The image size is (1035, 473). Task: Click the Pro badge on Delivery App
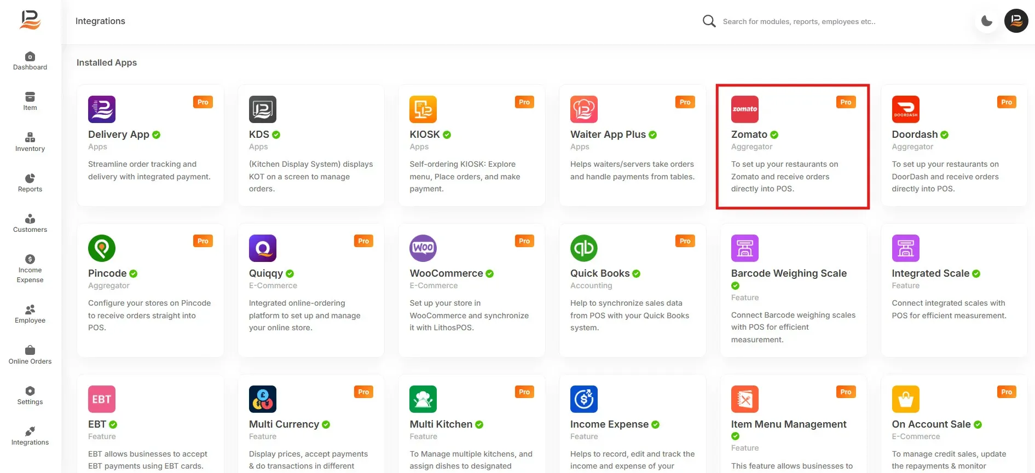coord(203,102)
